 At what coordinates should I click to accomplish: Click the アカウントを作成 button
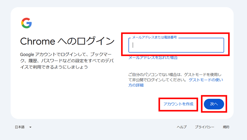(178, 104)
